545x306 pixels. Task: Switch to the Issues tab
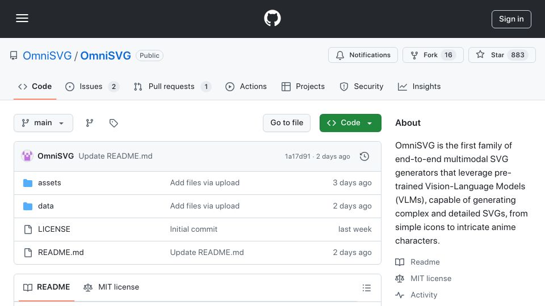point(92,86)
